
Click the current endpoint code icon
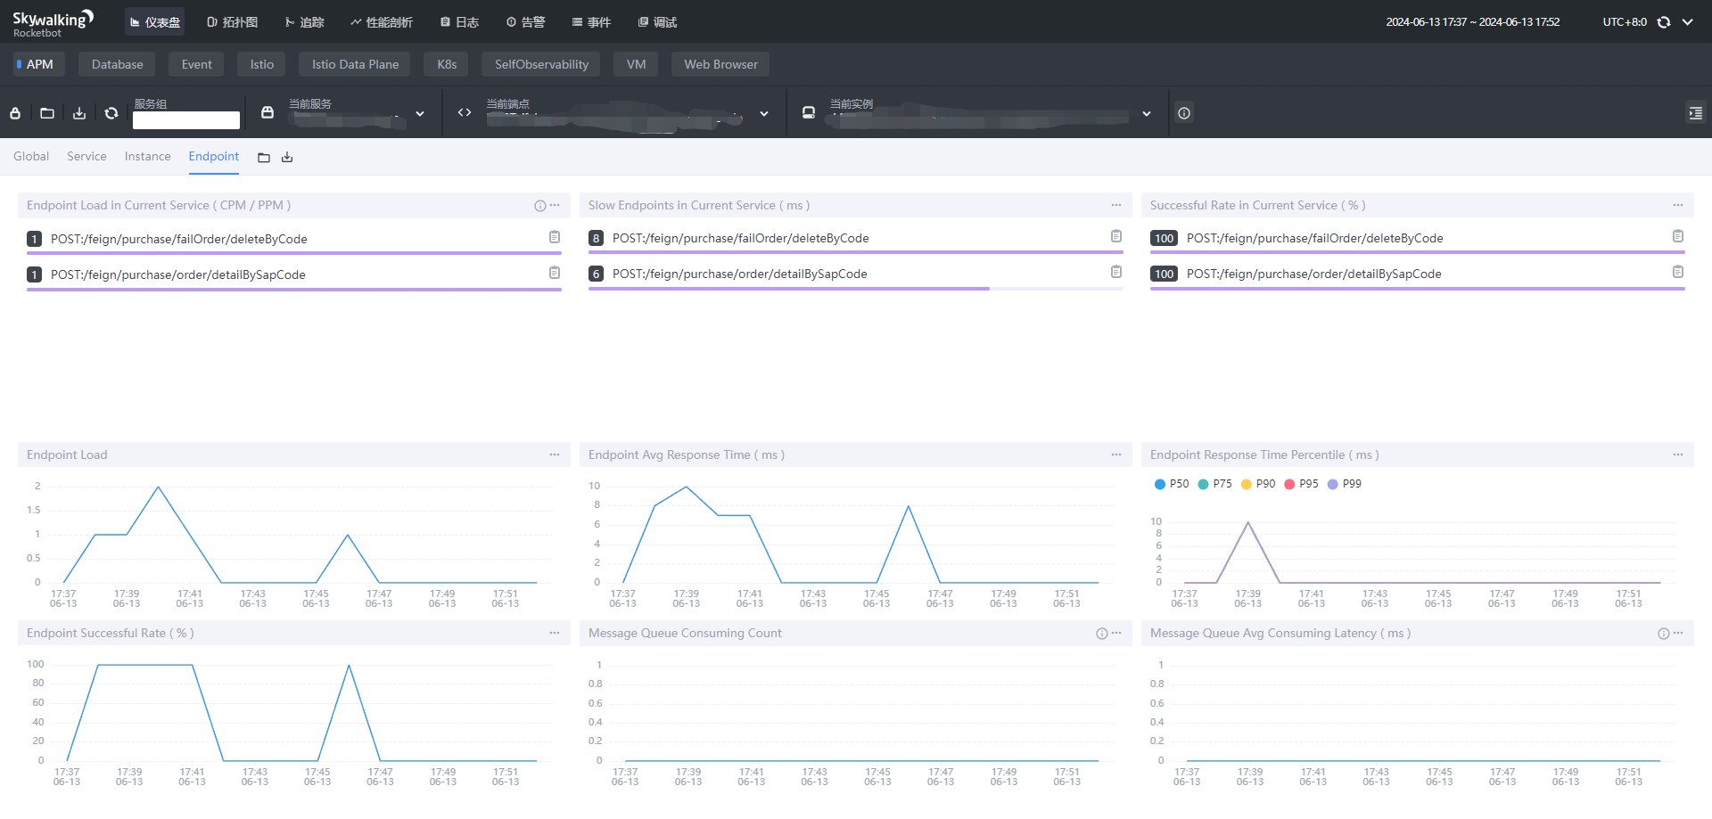465,112
